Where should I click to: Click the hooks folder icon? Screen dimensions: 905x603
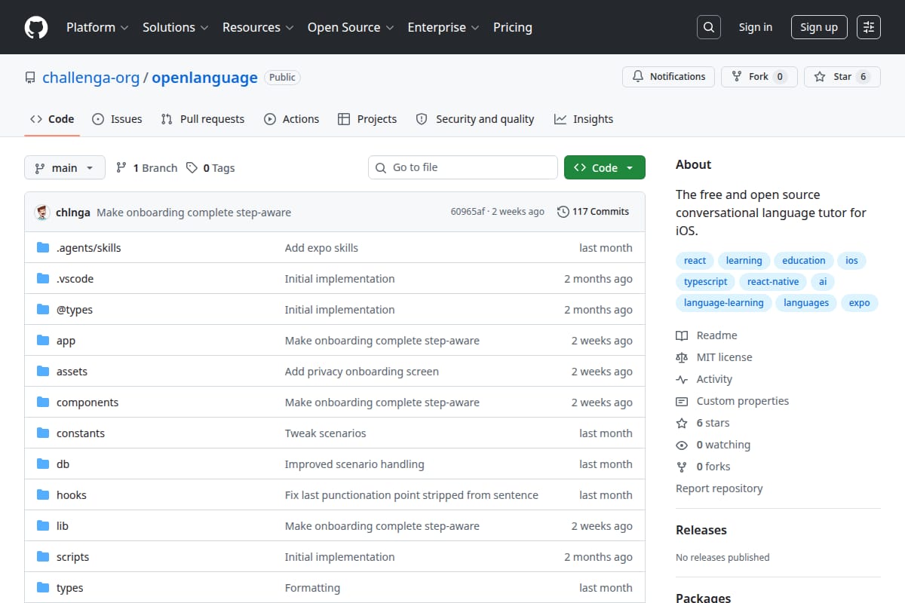tap(43, 495)
